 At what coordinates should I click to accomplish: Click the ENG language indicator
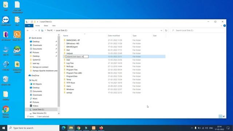[x=211, y=128]
